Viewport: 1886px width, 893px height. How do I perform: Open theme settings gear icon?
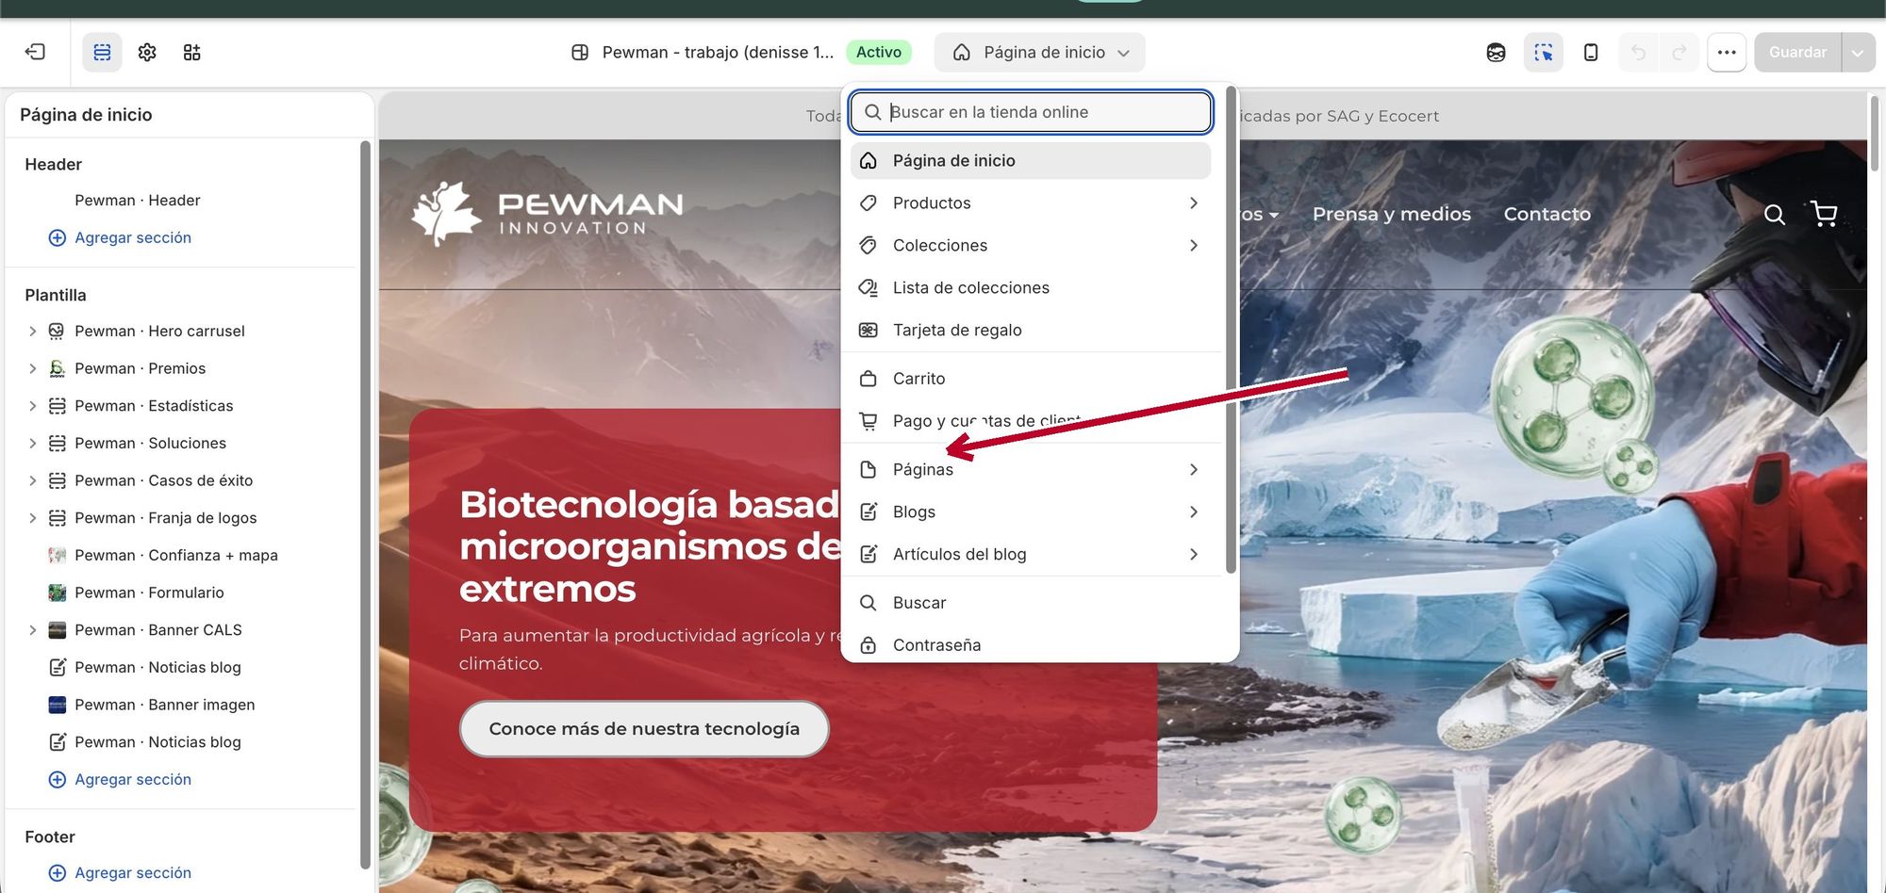147,52
